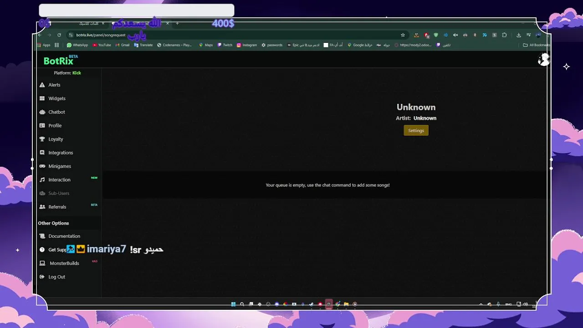The height and width of the screenshot is (328, 583).
Task: Open File Explorer folder in taskbar
Action: (x=346, y=304)
